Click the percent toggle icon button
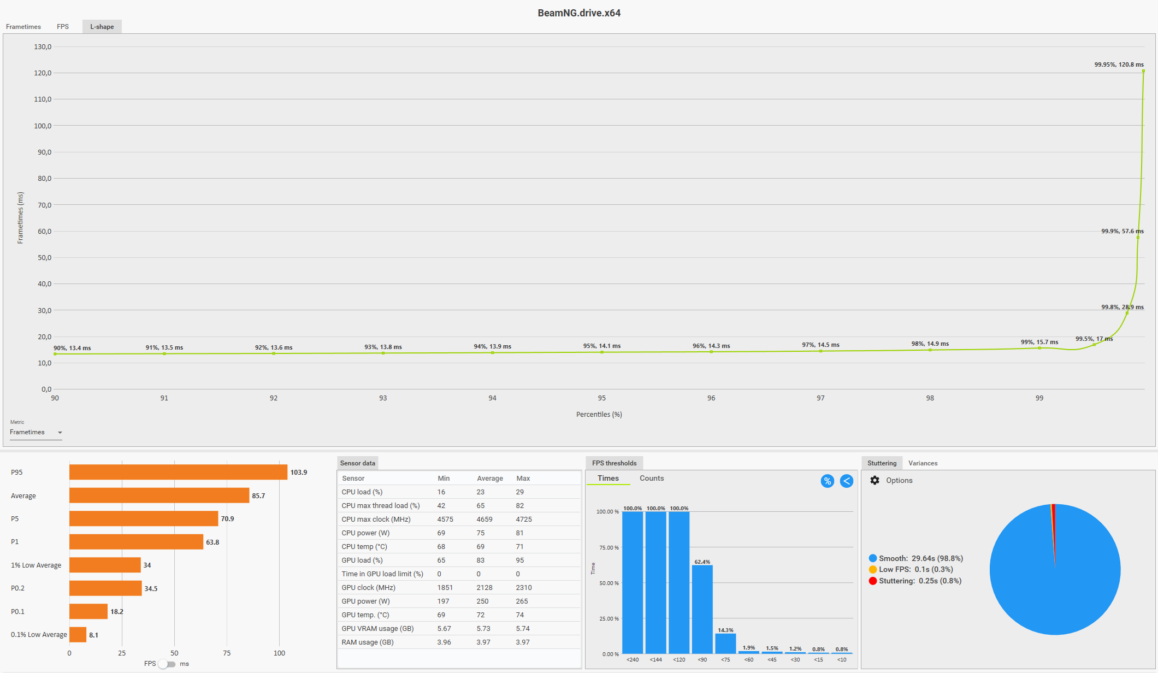The height and width of the screenshot is (673, 1158). (827, 481)
